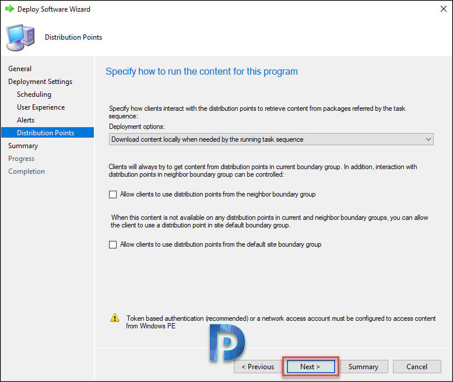
Task: Select the Download content locally combo box
Action: 271,139
